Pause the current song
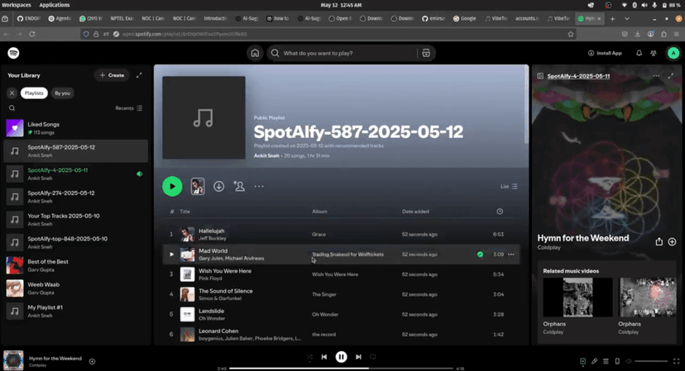 341,357
